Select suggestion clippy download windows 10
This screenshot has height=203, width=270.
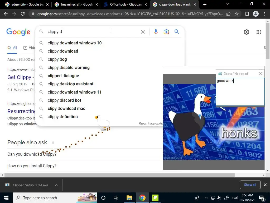click(x=110, y=43)
